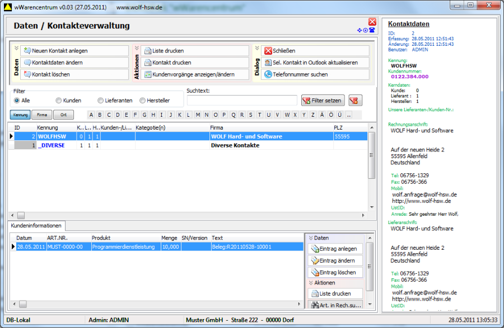Collapse the Aktionen group chevron at top
504x328 pixels.
137,48
